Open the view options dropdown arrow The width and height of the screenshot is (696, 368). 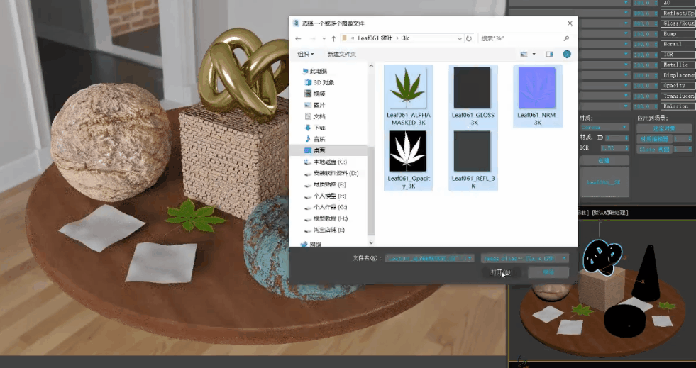534,54
